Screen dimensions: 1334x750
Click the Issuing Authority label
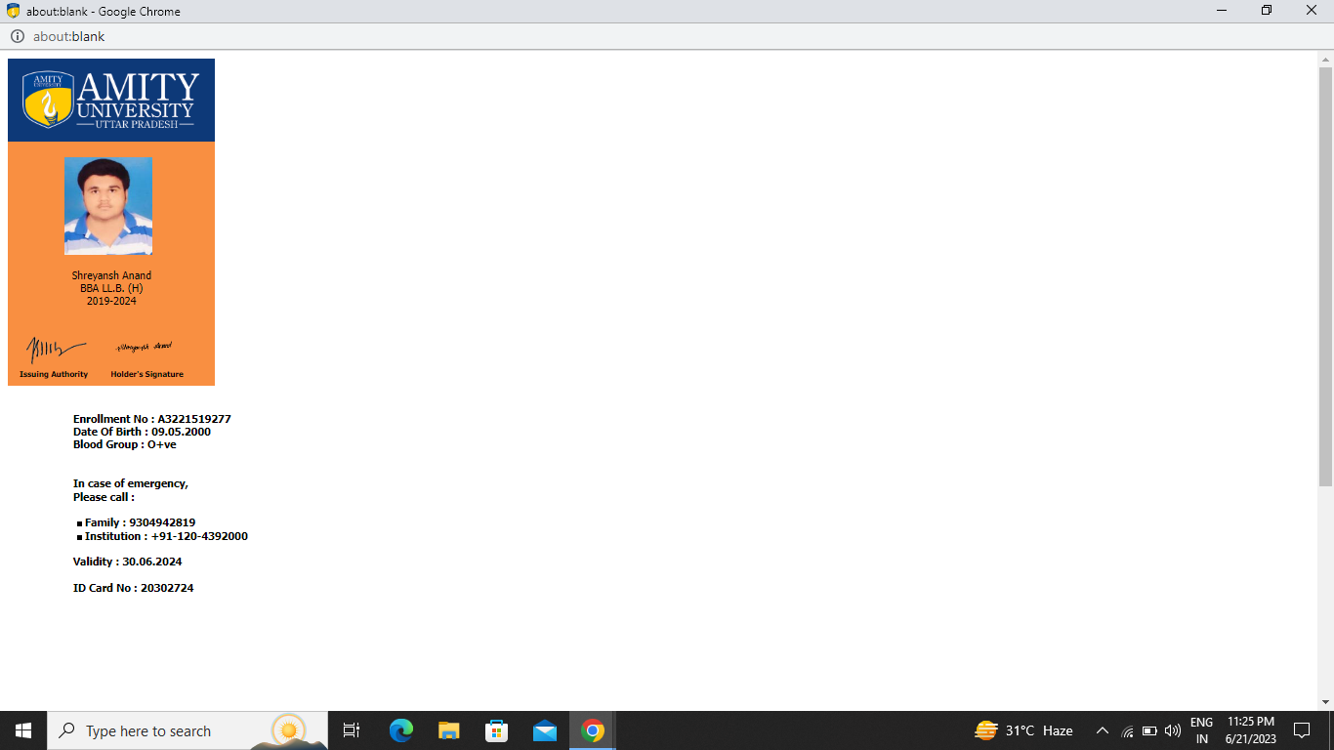tap(54, 374)
